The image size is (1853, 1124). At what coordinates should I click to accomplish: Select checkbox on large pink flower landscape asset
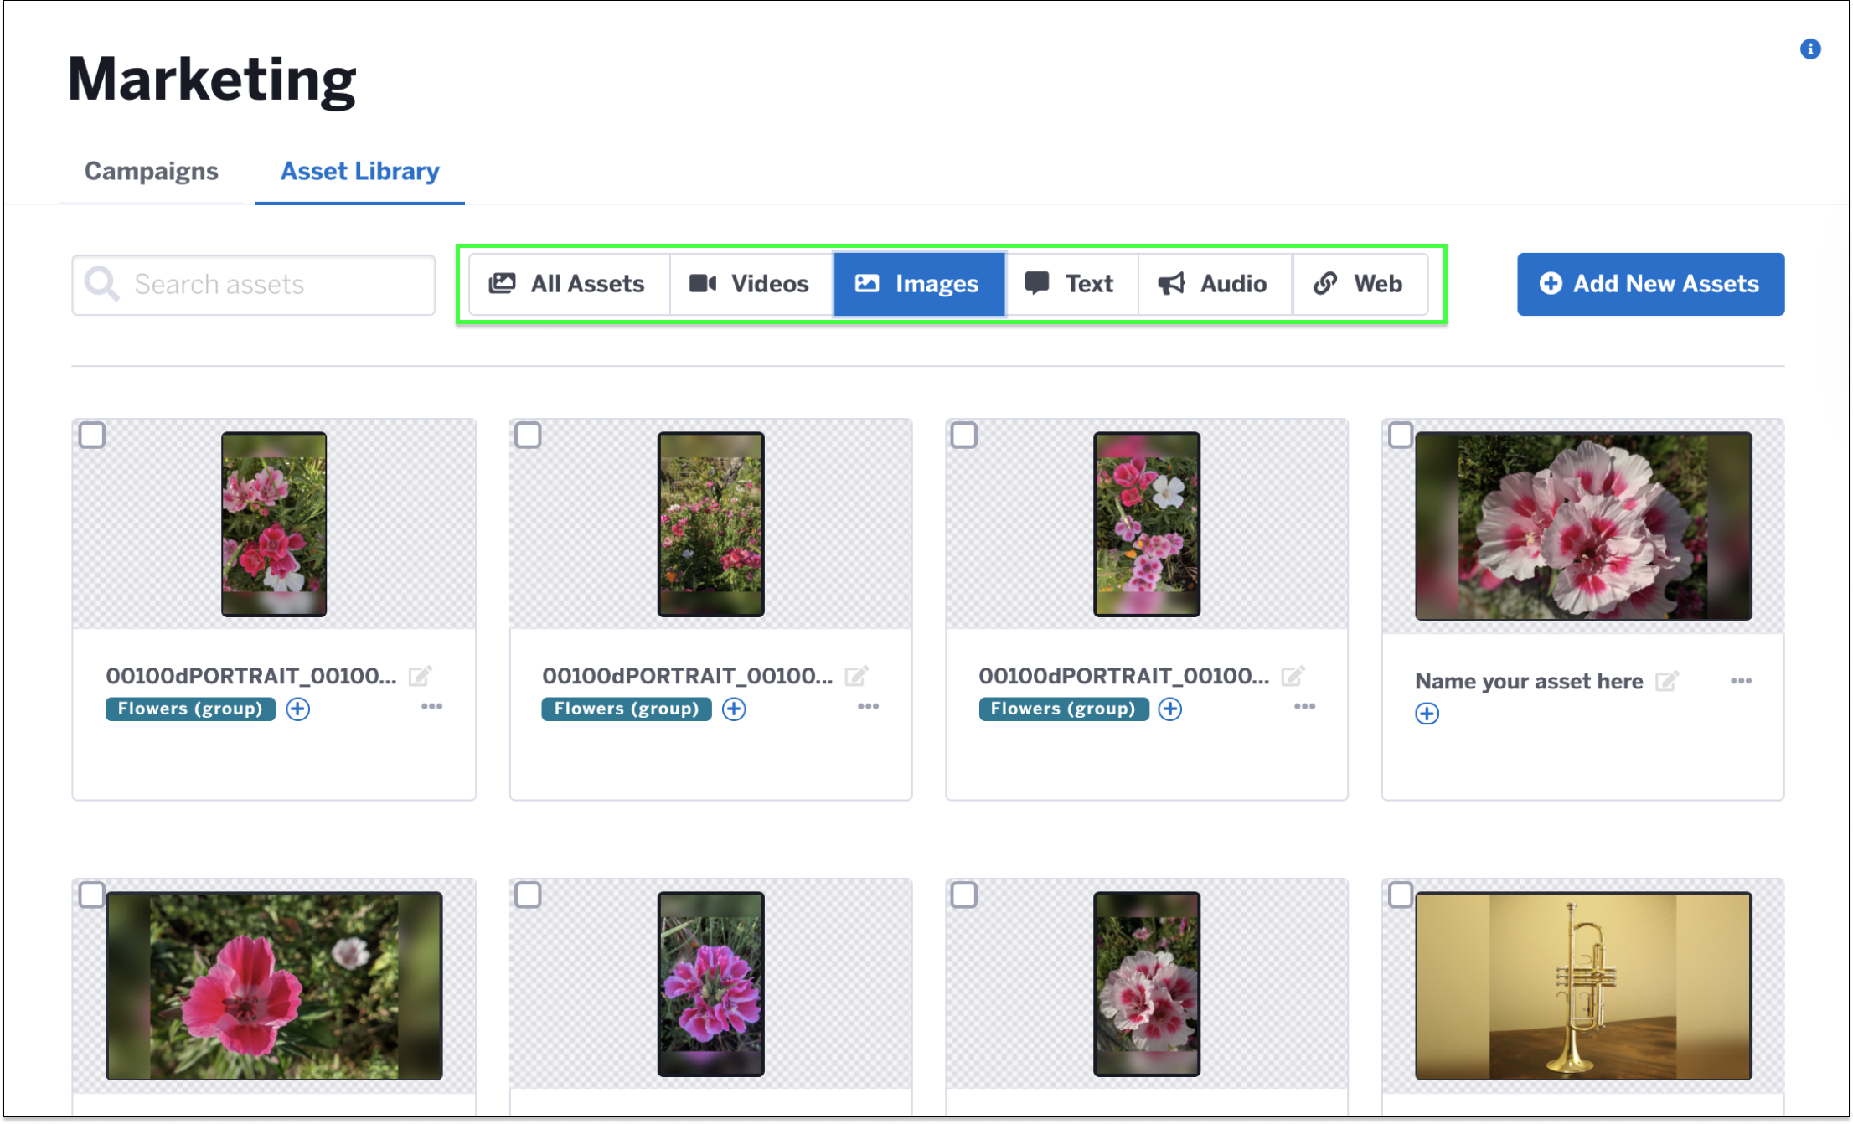92,895
